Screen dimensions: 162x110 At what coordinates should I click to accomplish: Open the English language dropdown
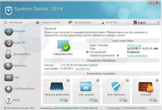(x=146, y=22)
